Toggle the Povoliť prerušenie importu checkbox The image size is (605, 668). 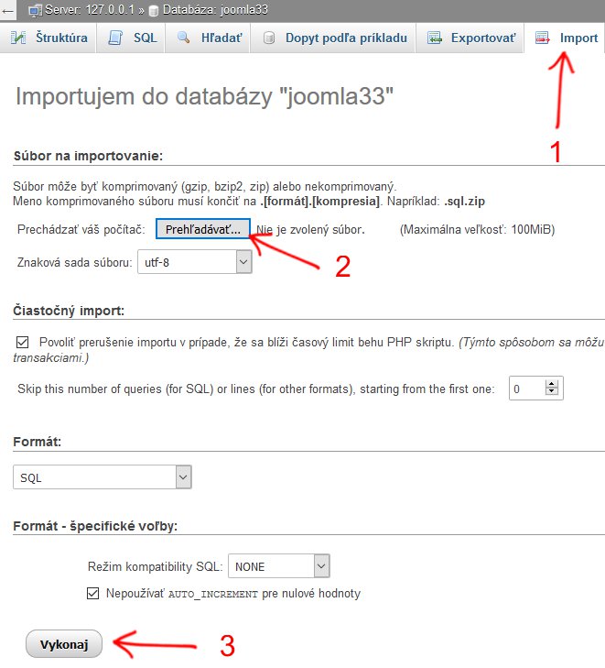tap(23, 342)
